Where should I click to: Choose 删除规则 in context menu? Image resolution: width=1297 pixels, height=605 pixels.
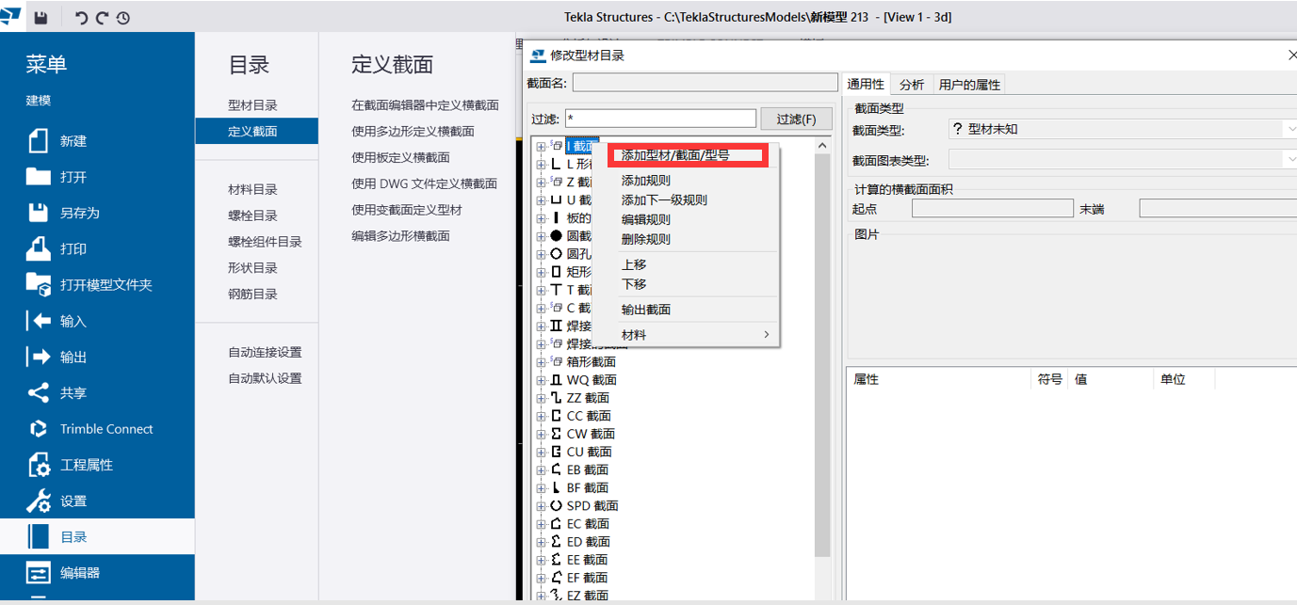[x=646, y=240]
